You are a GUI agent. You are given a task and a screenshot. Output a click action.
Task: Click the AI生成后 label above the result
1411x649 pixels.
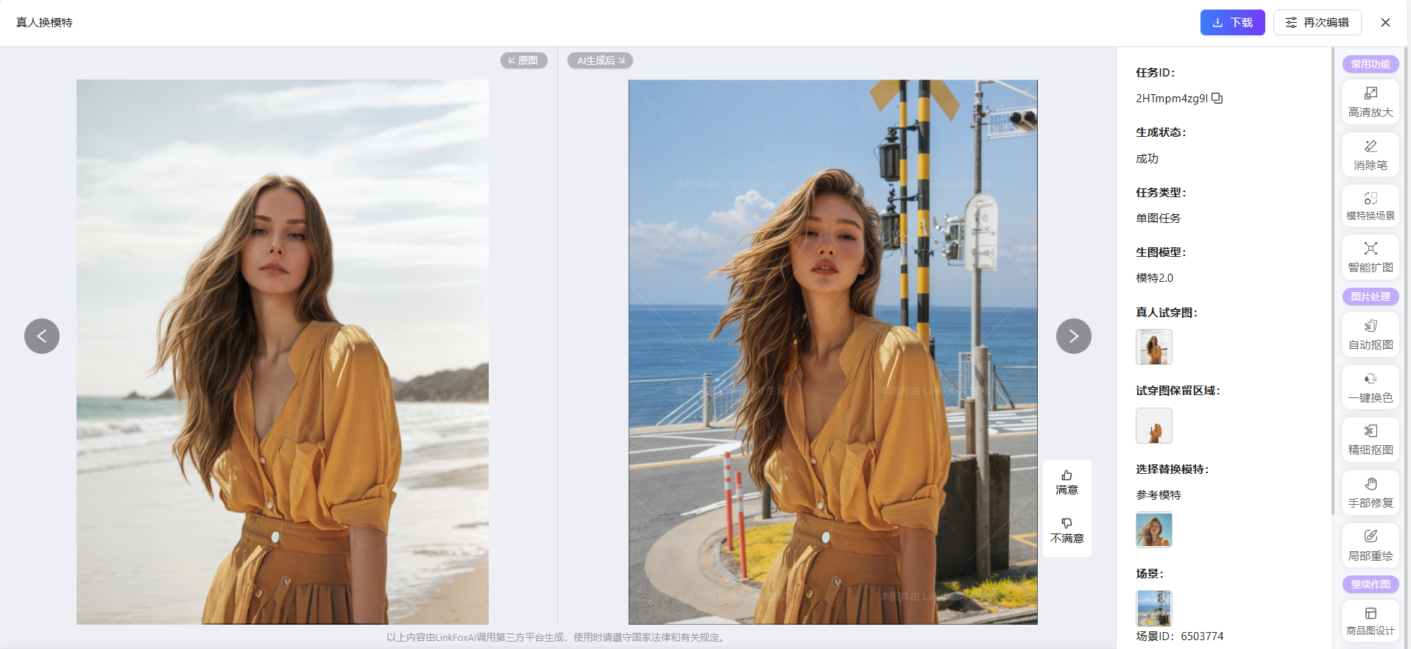click(601, 60)
